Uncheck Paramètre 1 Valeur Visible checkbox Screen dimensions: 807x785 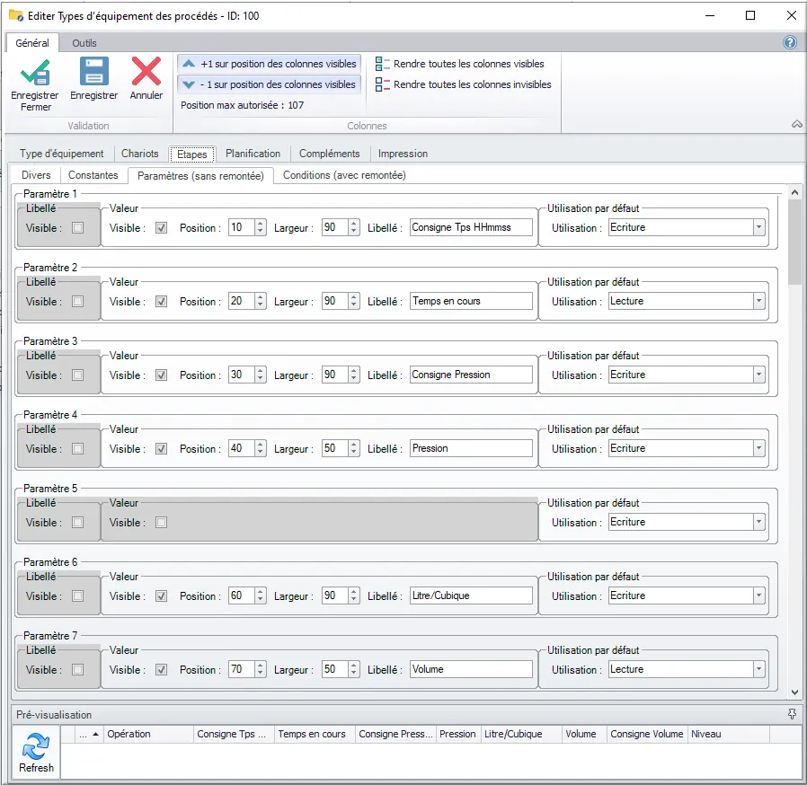tap(161, 227)
